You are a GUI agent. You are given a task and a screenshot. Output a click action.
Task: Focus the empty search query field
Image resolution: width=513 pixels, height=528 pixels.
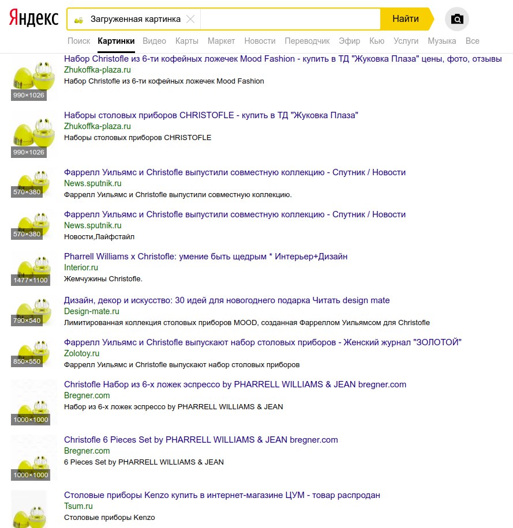(290, 19)
